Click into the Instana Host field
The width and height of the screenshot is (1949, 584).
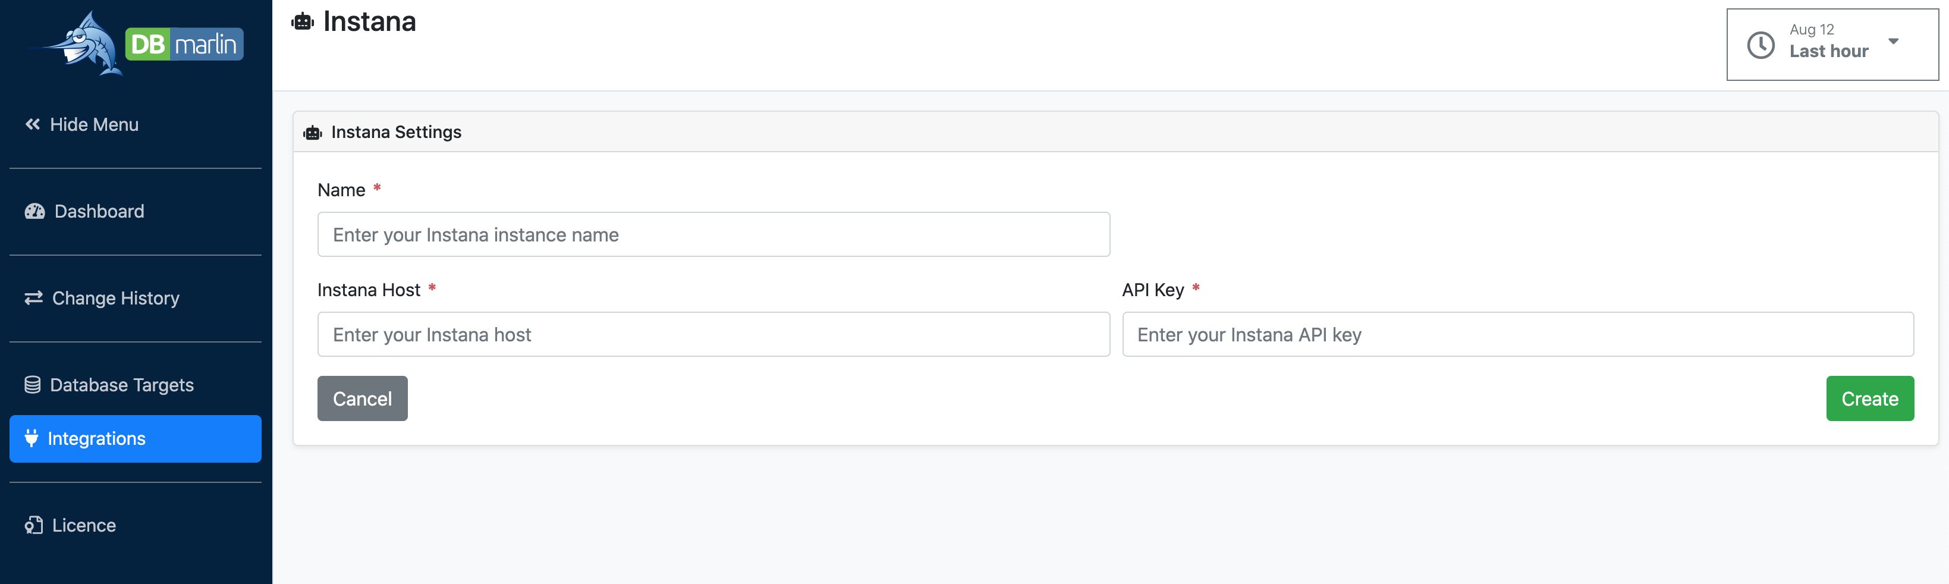pos(713,334)
